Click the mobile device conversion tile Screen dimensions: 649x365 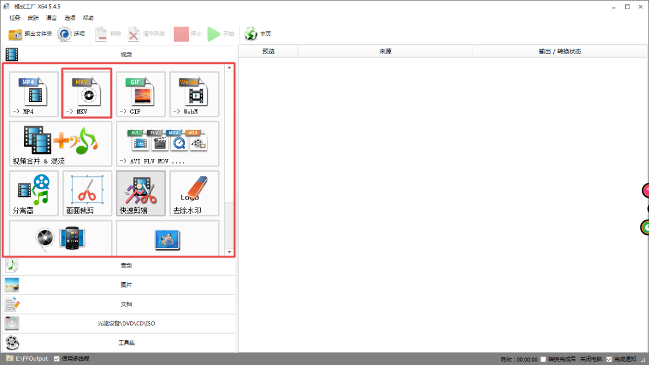(61, 237)
